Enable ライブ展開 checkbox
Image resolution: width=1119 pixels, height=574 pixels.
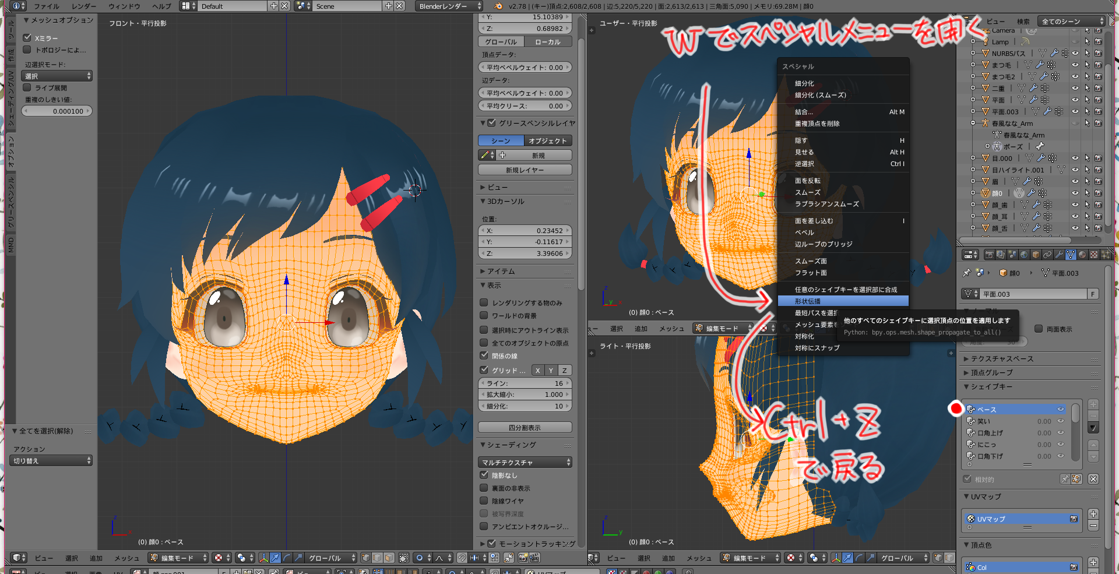click(x=27, y=87)
